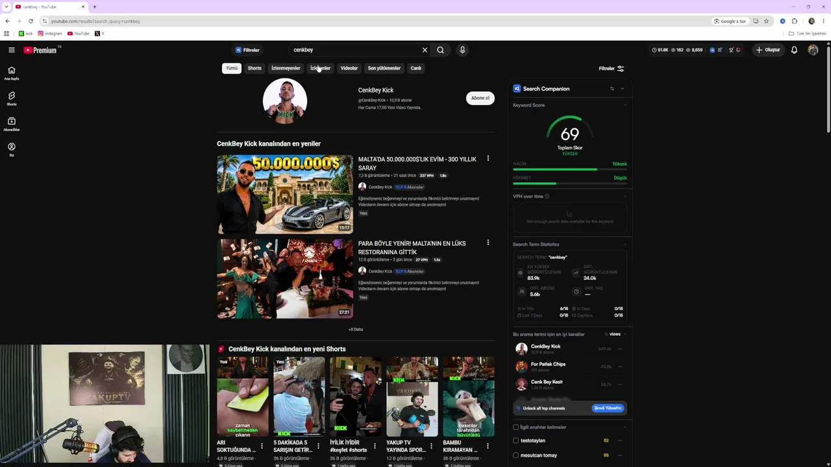Open the account avatar menu
The height and width of the screenshot is (467, 831).
point(813,50)
